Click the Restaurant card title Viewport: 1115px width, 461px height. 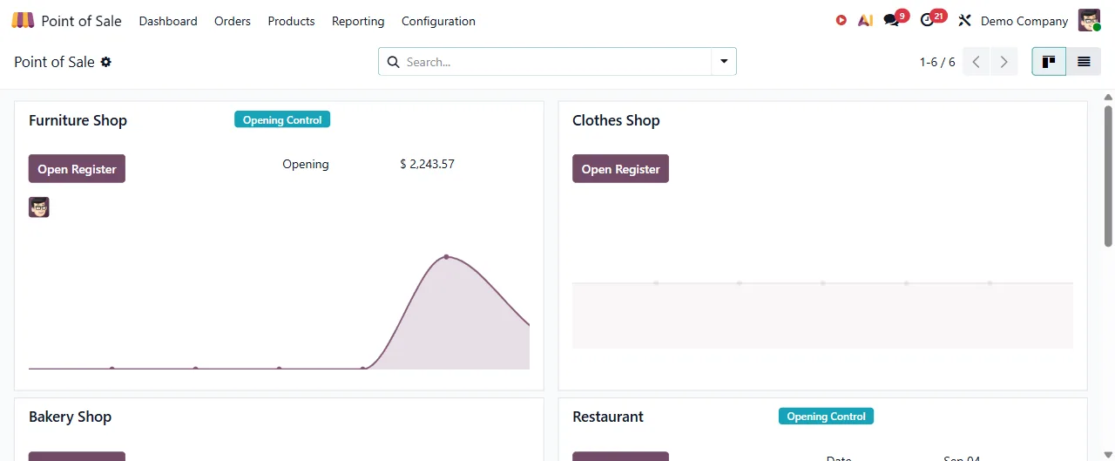(x=608, y=417)
